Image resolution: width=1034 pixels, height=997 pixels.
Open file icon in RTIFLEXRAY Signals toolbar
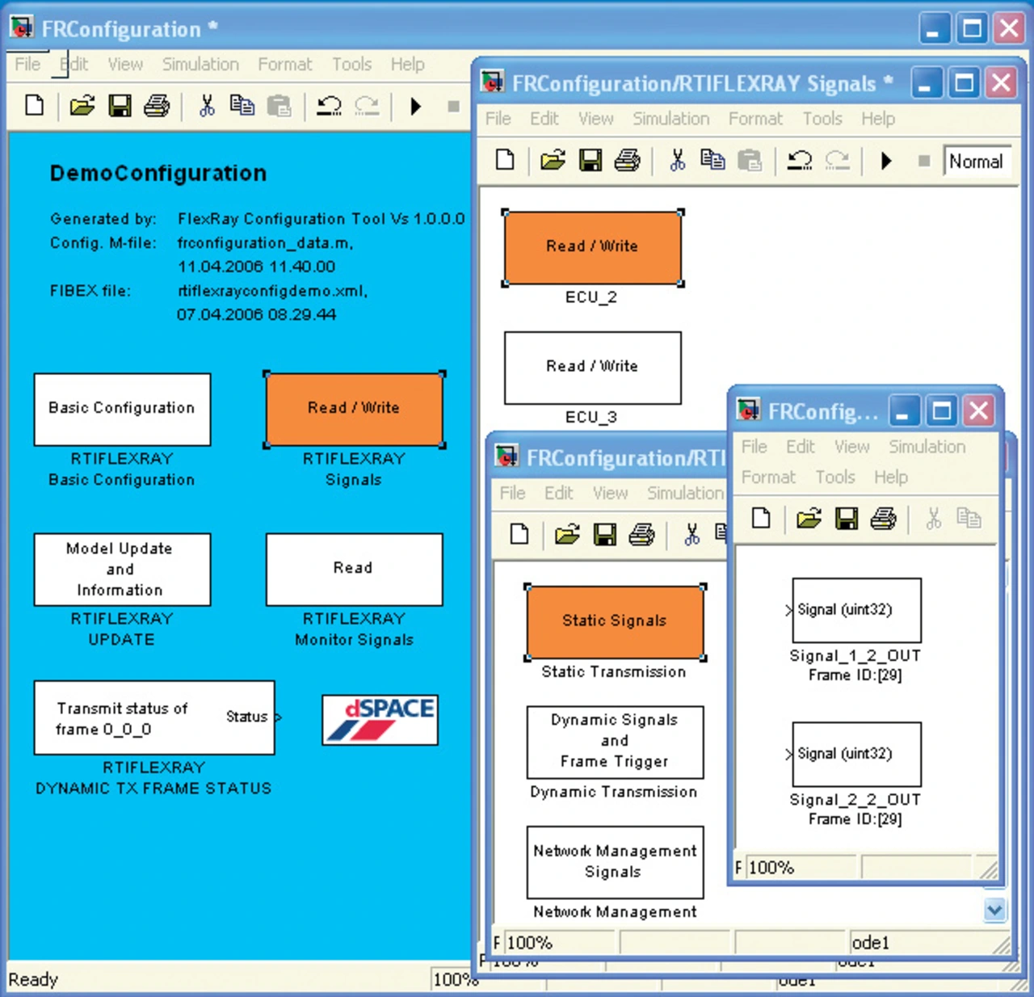(553, 161)
